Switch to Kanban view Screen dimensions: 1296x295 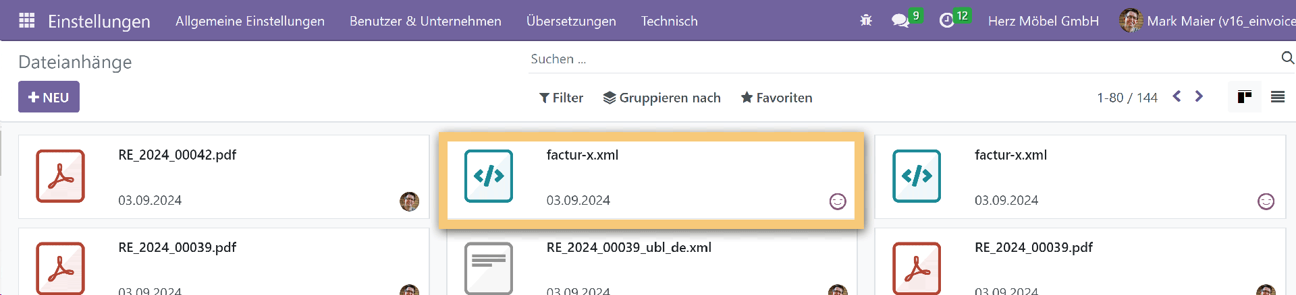(x=1244, y=97)
